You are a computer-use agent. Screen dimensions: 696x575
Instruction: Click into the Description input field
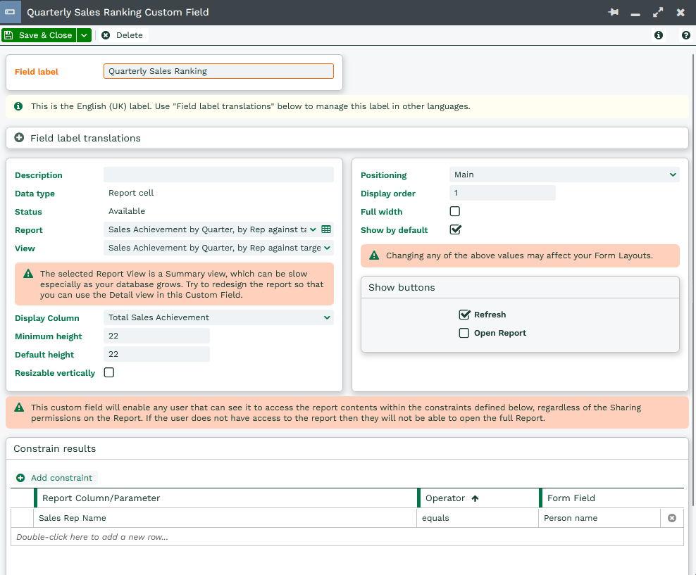(218, 175)
